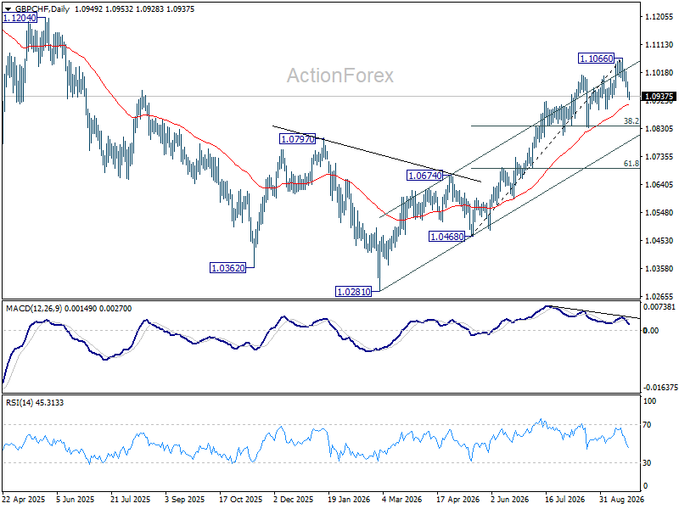
Task: Select the 38.2 Fibonacci level label
Action: tap(631, 121)
